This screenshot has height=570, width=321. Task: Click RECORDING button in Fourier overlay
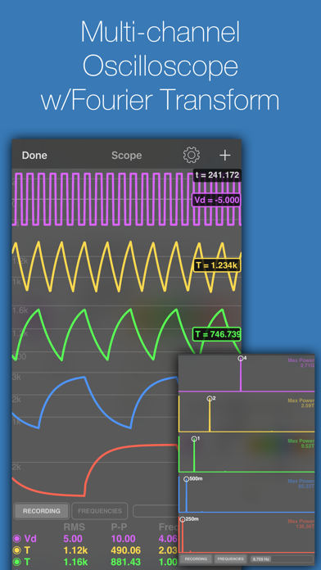(x=196, y=559)
